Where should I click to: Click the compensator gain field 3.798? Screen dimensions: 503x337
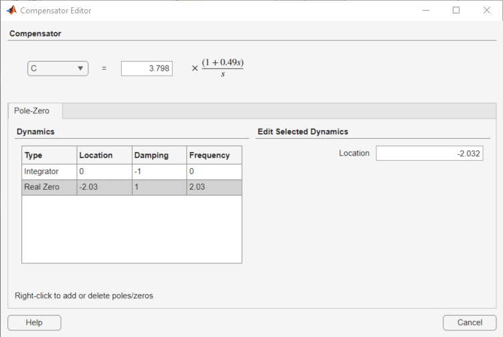(x=147, y=68)
